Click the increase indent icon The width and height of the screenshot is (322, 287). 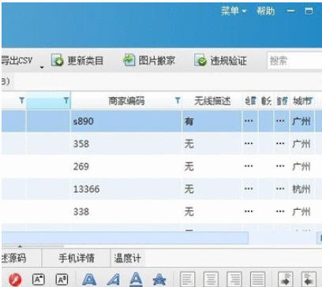286,279
